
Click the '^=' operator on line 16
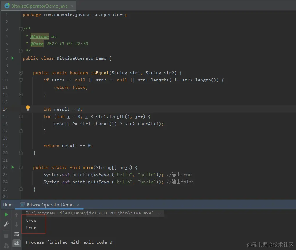click(x=75, y=124)
